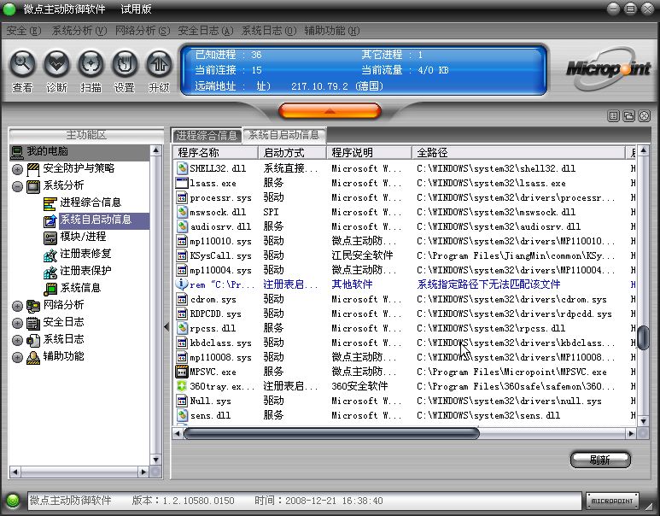Select the Null.sys row
Screen dimensions: 660x516
405,401
